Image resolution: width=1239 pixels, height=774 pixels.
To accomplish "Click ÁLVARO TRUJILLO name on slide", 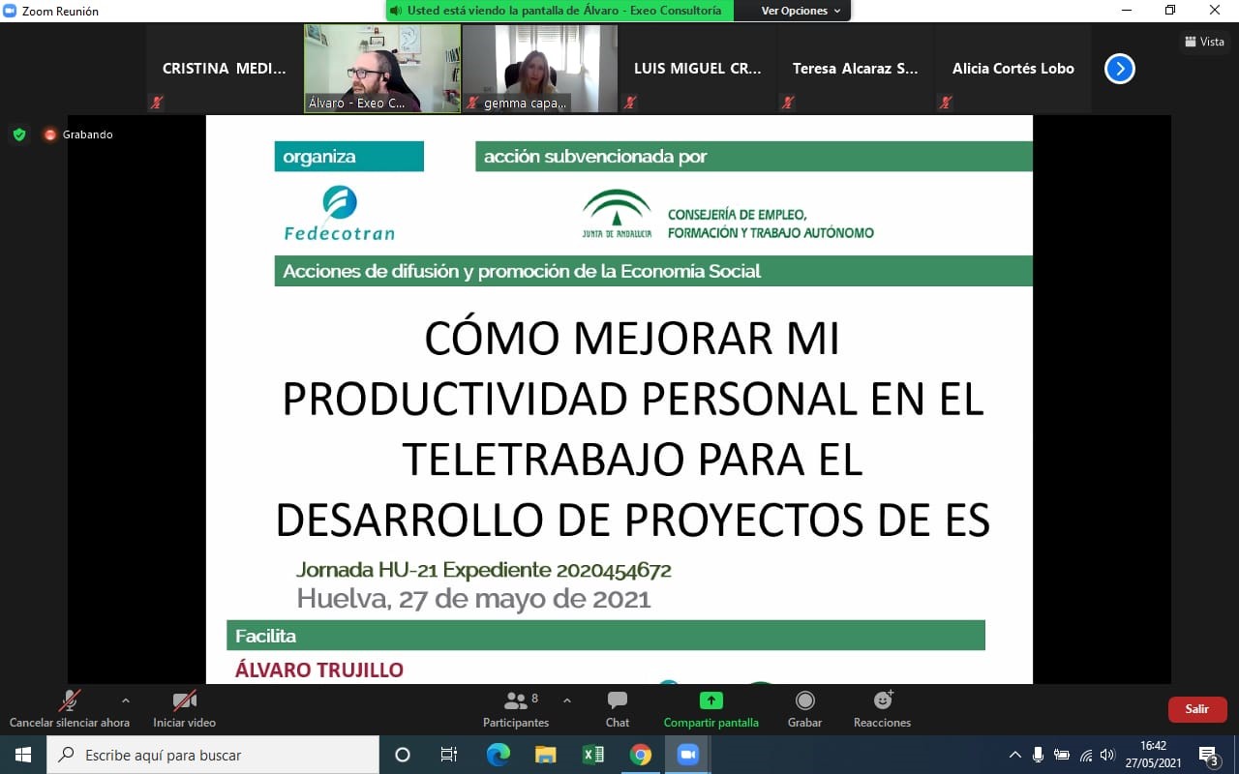I will [319, 670].
